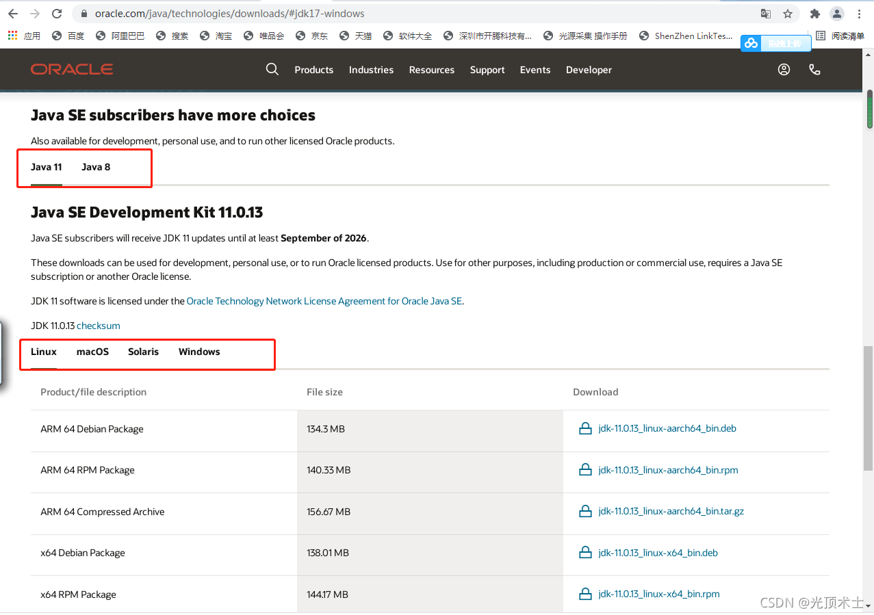Open Oracle Technology Network License Agreement link

click(324, 301)
